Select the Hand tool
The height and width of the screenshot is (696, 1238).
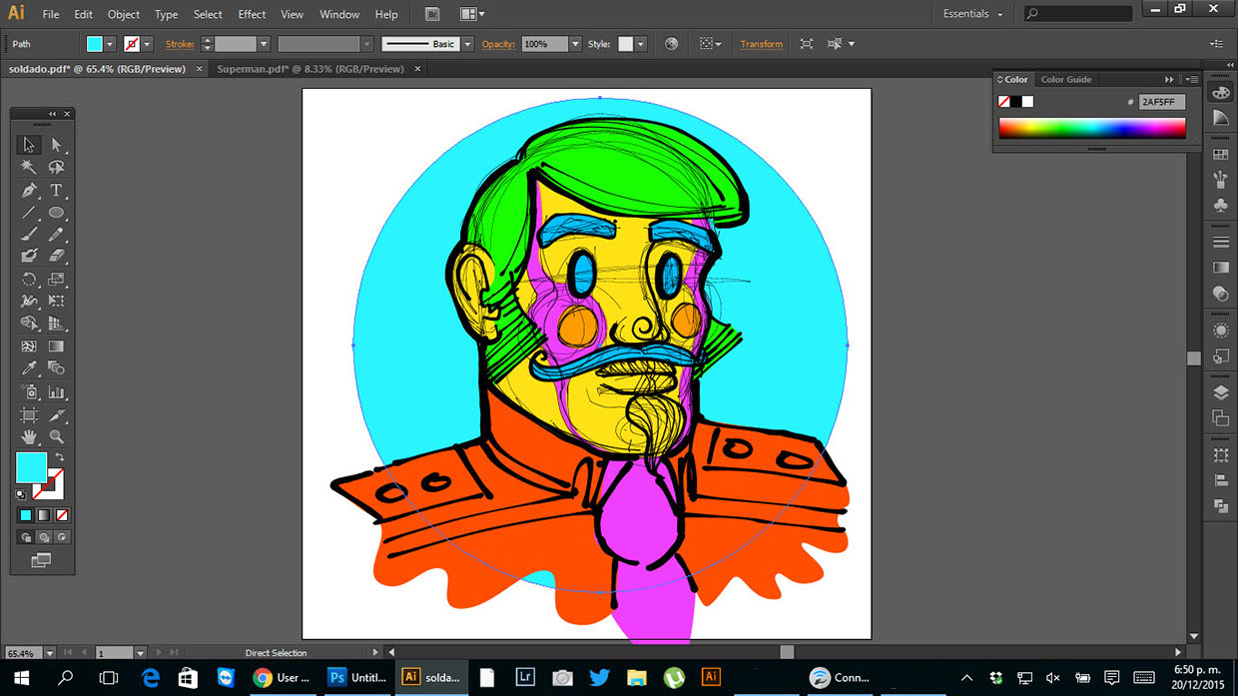point(29,436)
